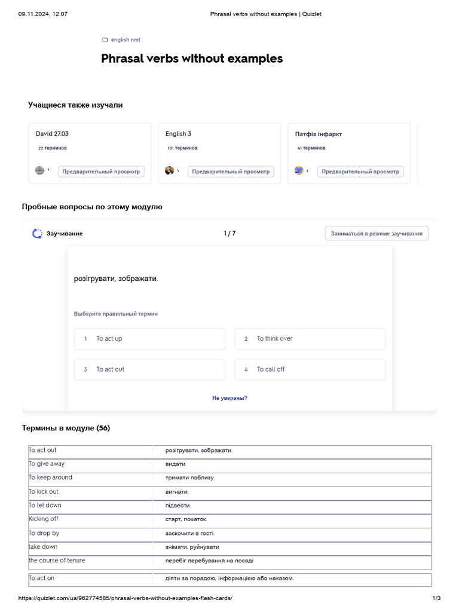Open the english nmt folder link
Viewport: 459px width, 612px height.
tap(126, 40)
